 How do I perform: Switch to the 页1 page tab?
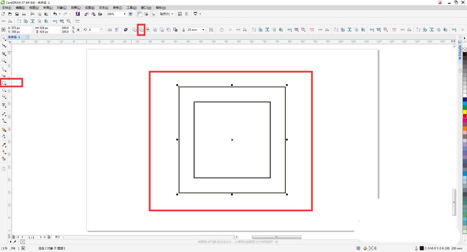57,237
